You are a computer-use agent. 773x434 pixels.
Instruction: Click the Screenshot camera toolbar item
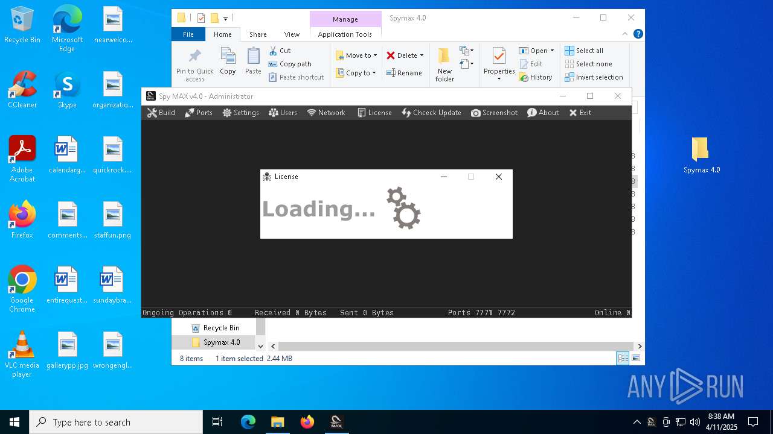494,113
